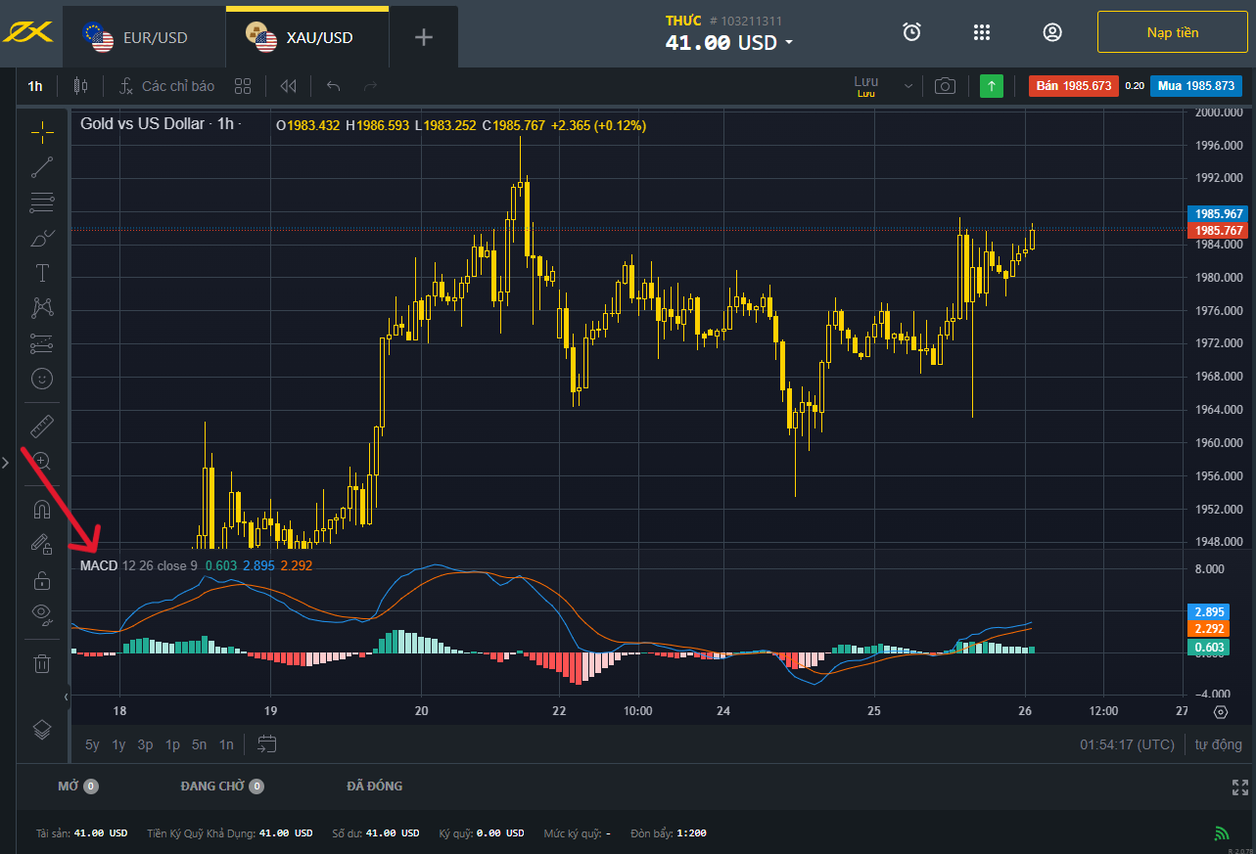Select the 1n date range
The width and height of the screenshot is (1256, 854).
pyautogui.click(x=226, y=744)
